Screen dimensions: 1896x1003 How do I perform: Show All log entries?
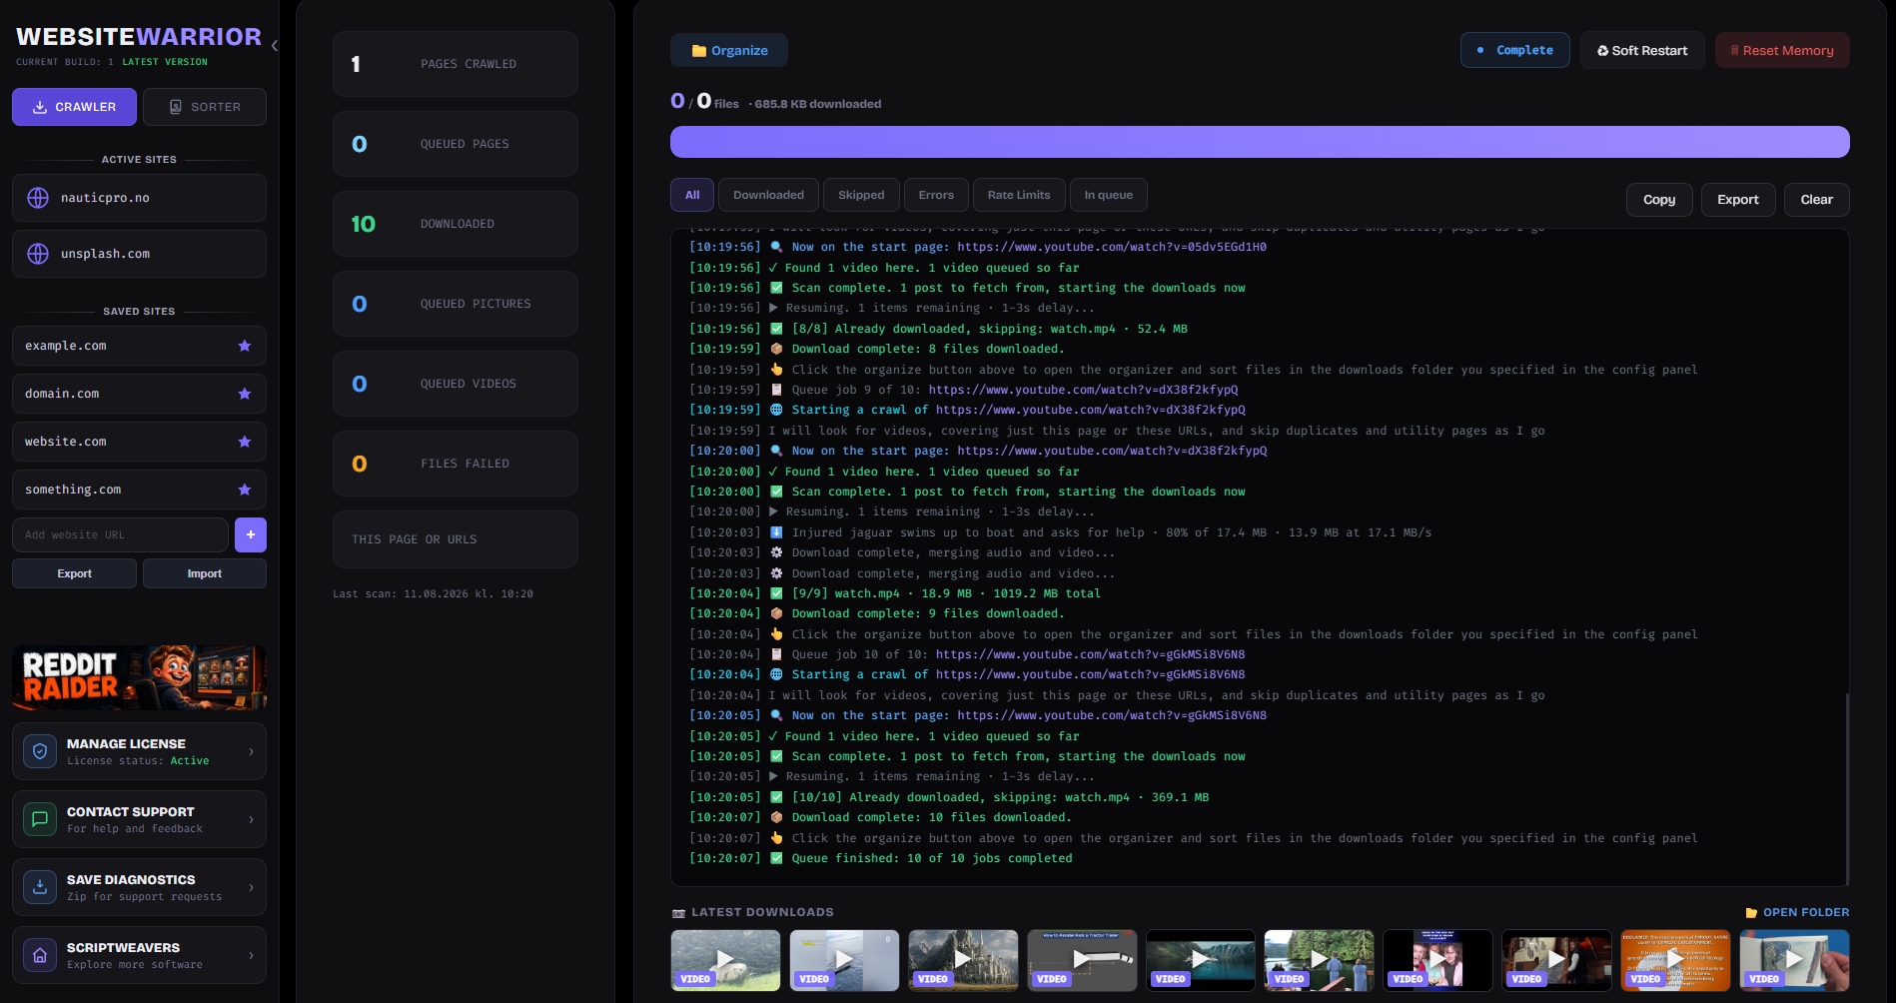pyautogui.click(x=692, y=195)
